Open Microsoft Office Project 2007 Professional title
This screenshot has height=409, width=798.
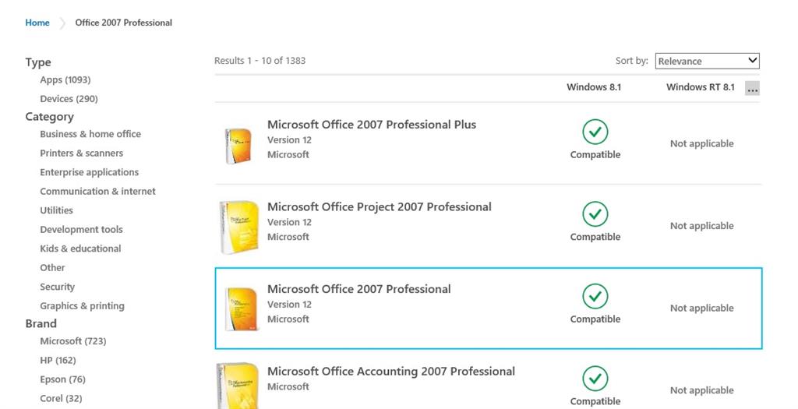(x=380, y=207)
